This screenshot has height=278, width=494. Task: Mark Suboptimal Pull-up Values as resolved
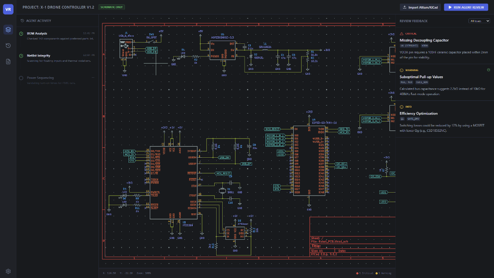click(488, 70)
